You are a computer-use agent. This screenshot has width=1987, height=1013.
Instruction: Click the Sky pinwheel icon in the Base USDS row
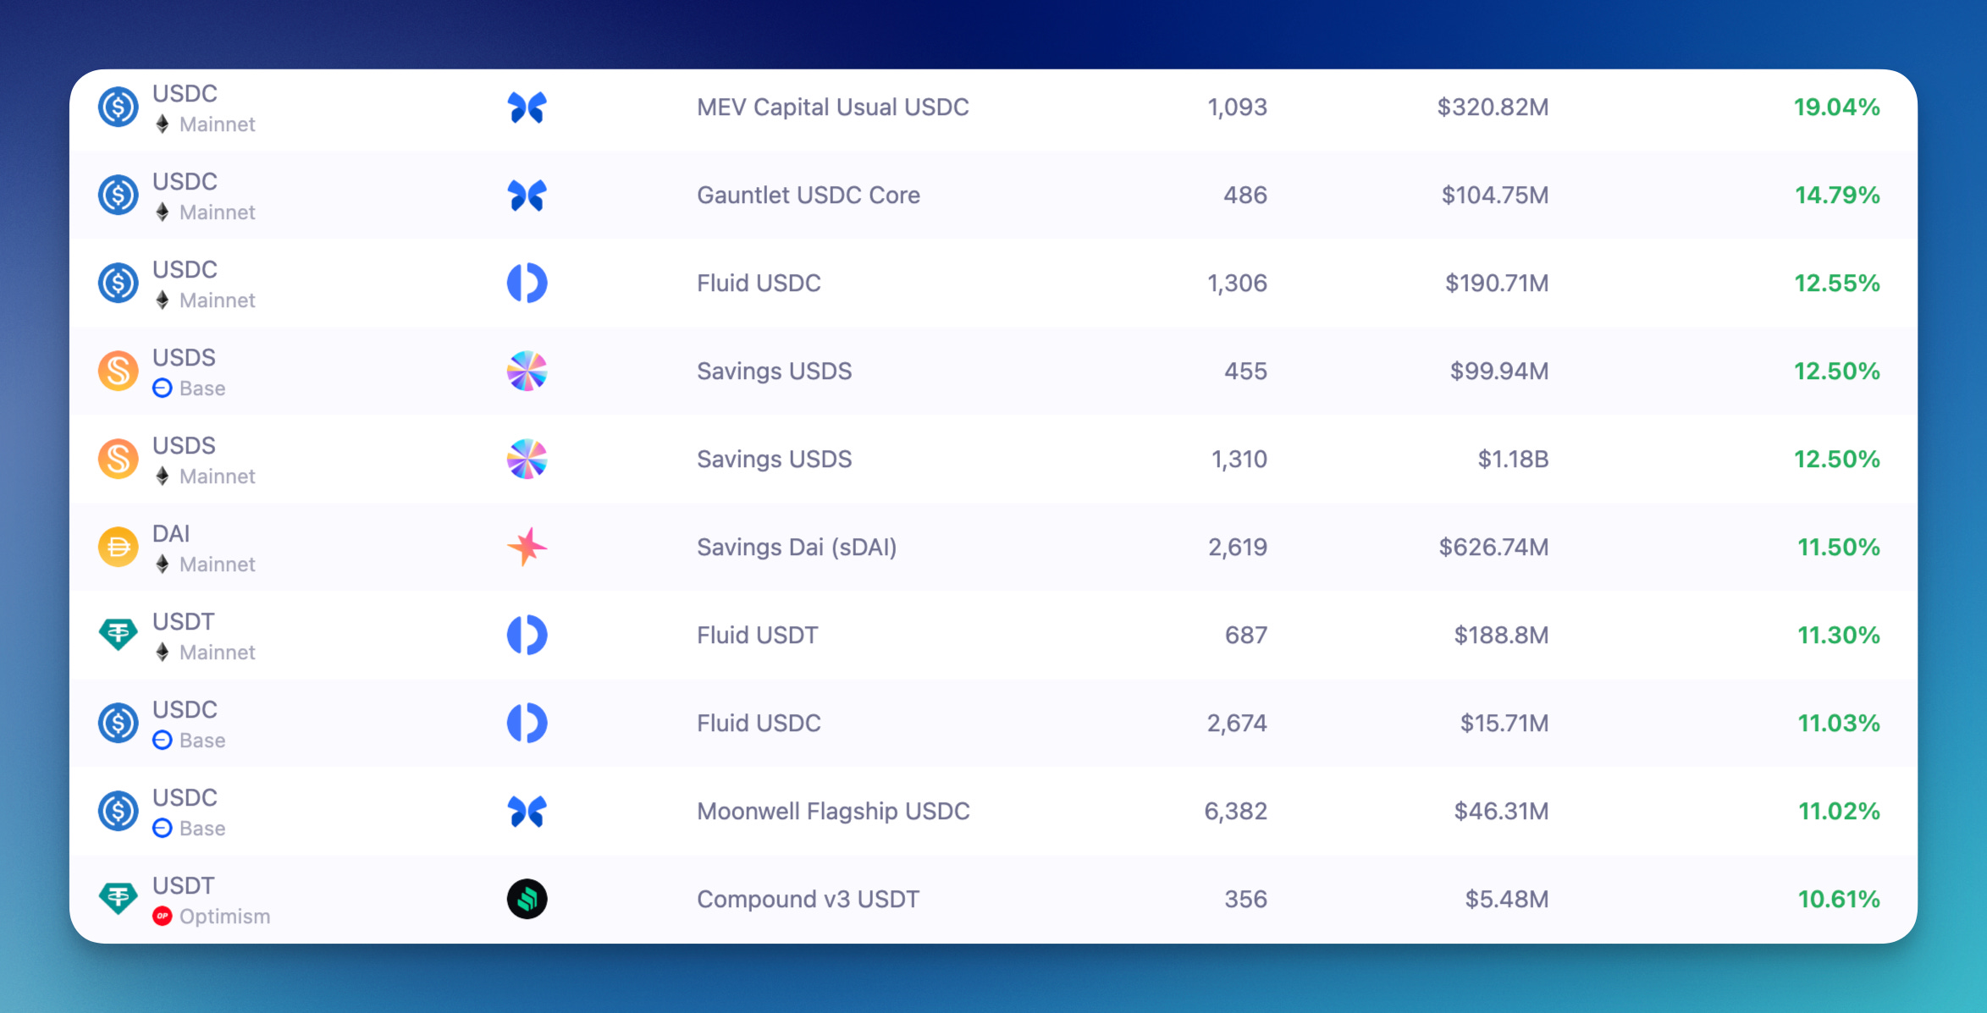click(527, 372)
